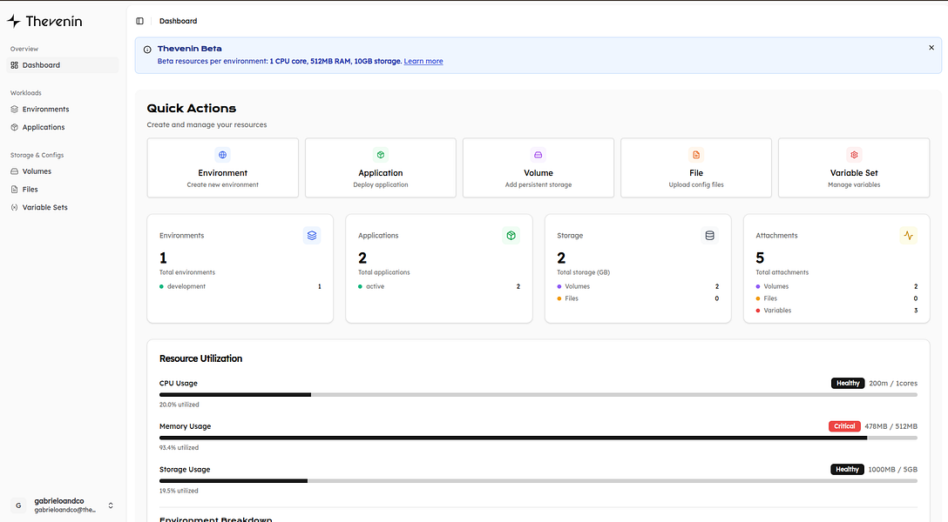
Task: Click the 'active' applications status row
Action: click(439, 286)
